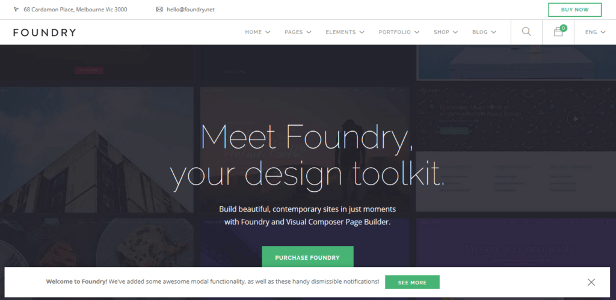The height and width of the screenshot is (300, 616).
Task: Open the BLOG menu item
Action: 484,32
